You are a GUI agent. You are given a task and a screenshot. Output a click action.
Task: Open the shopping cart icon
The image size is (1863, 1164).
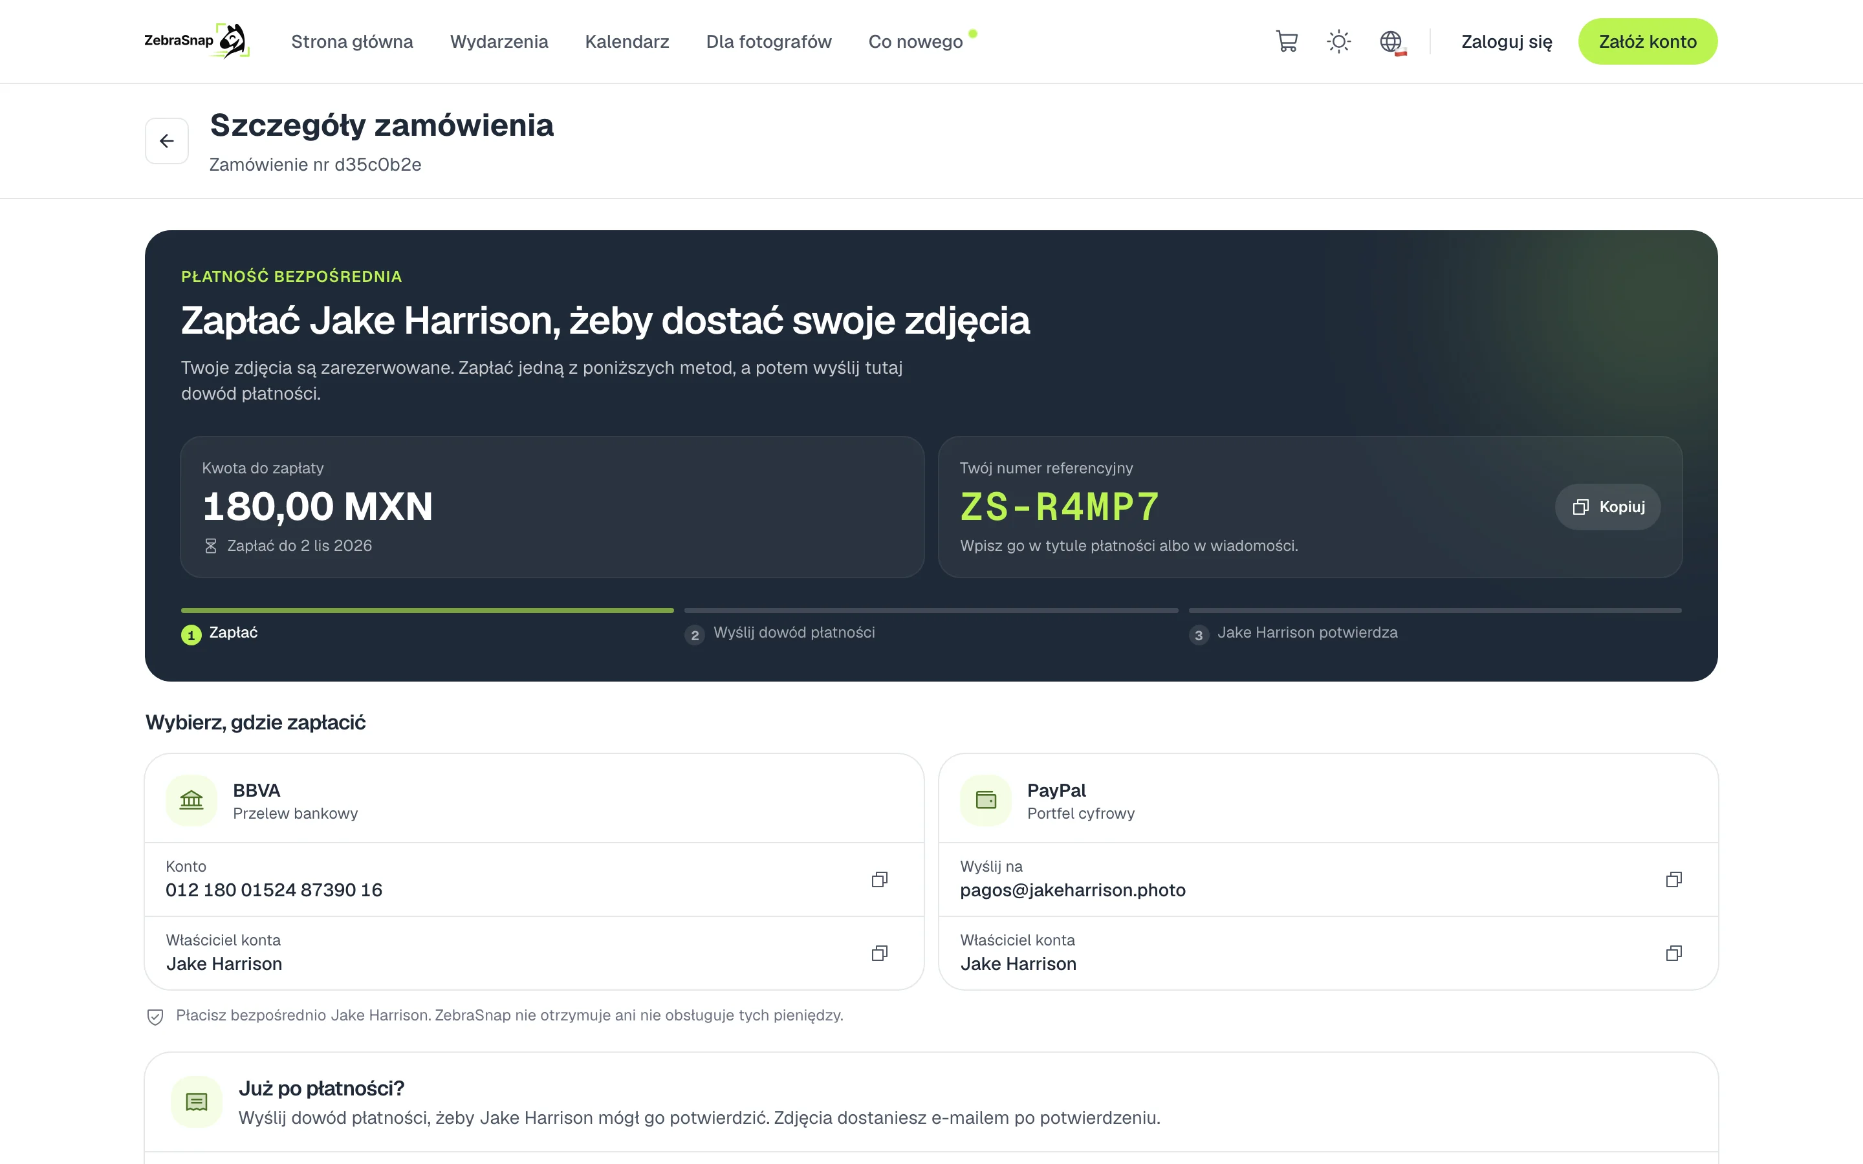pyautogui.click(x=1287, y=41)
